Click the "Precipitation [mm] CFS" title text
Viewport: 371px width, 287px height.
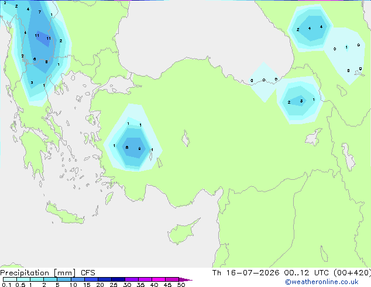click(47, 273)
